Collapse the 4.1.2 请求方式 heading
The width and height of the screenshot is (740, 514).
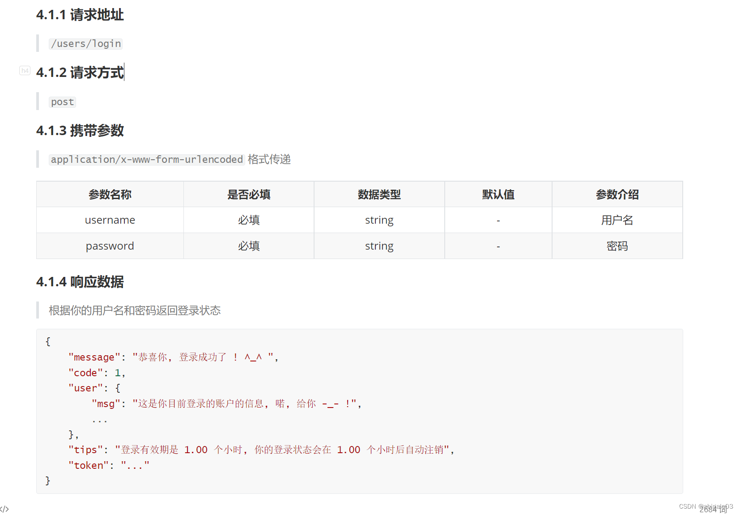tap(80, 72)
